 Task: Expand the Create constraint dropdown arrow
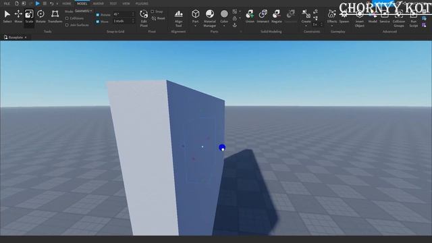pos(306,26)
